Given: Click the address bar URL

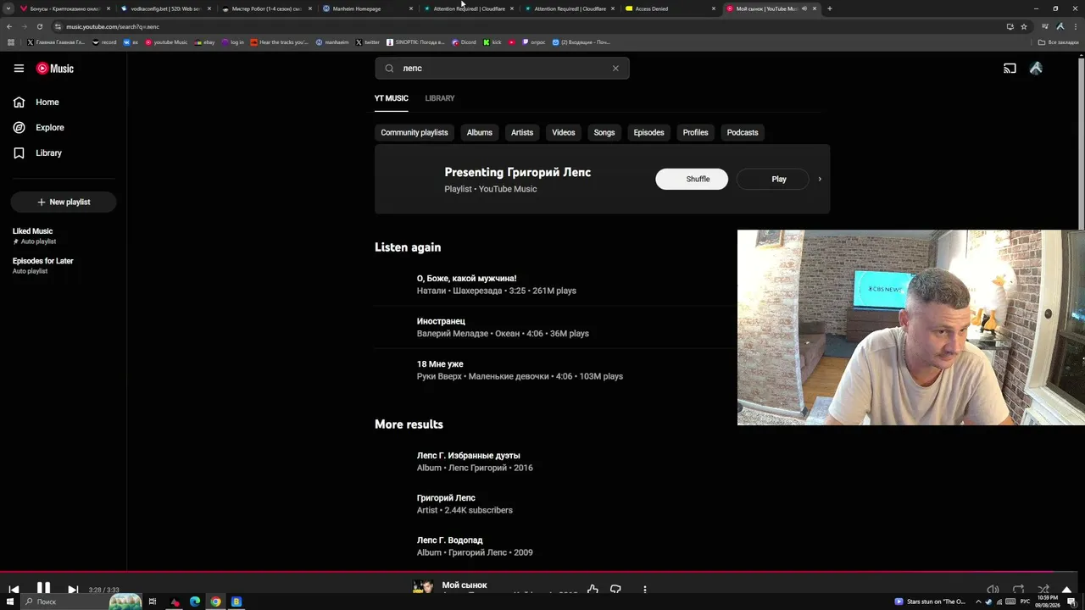Looking at the screenshot, I should [x=113, y=26].
